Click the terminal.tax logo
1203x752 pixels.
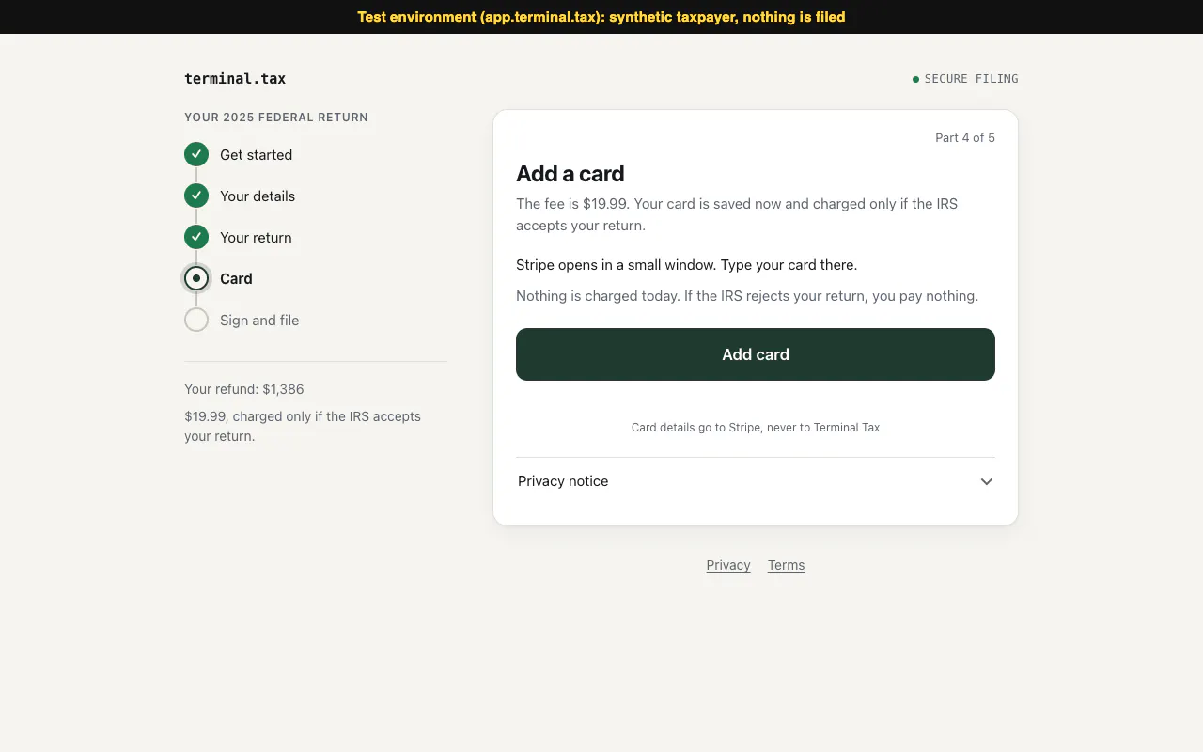click(x=235, y=79)
